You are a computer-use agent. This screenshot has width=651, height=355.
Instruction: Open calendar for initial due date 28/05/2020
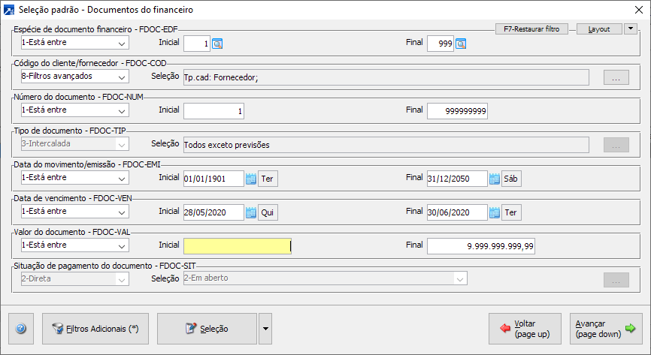(251, 212)
